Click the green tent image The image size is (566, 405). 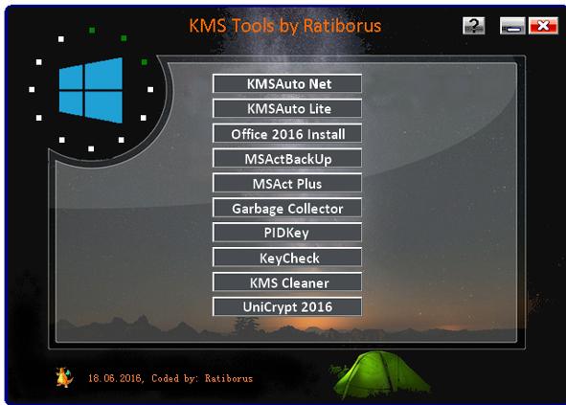tap(381, 374)
